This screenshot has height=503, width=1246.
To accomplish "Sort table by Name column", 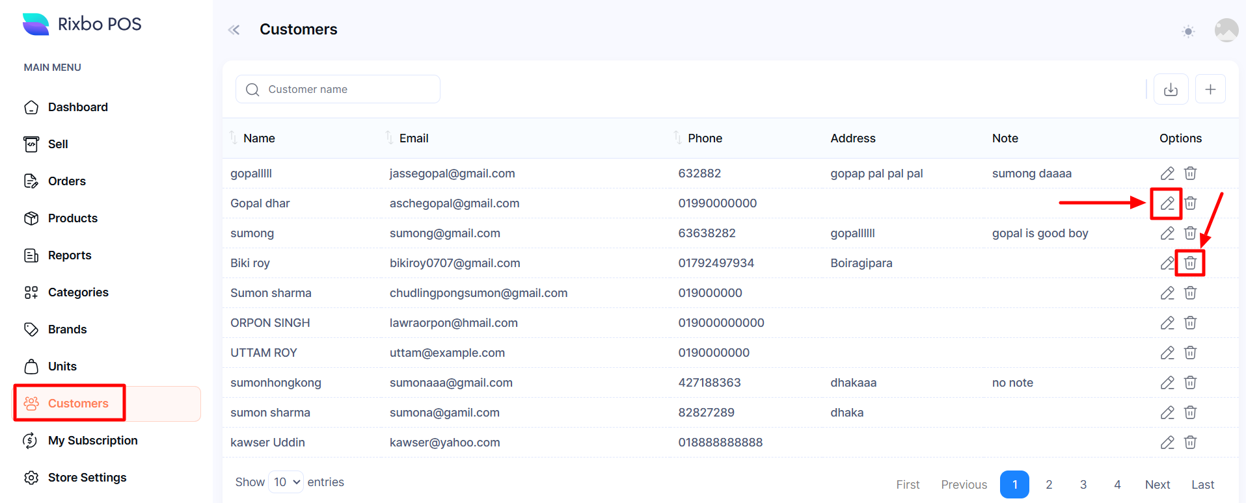I will 258,138.
